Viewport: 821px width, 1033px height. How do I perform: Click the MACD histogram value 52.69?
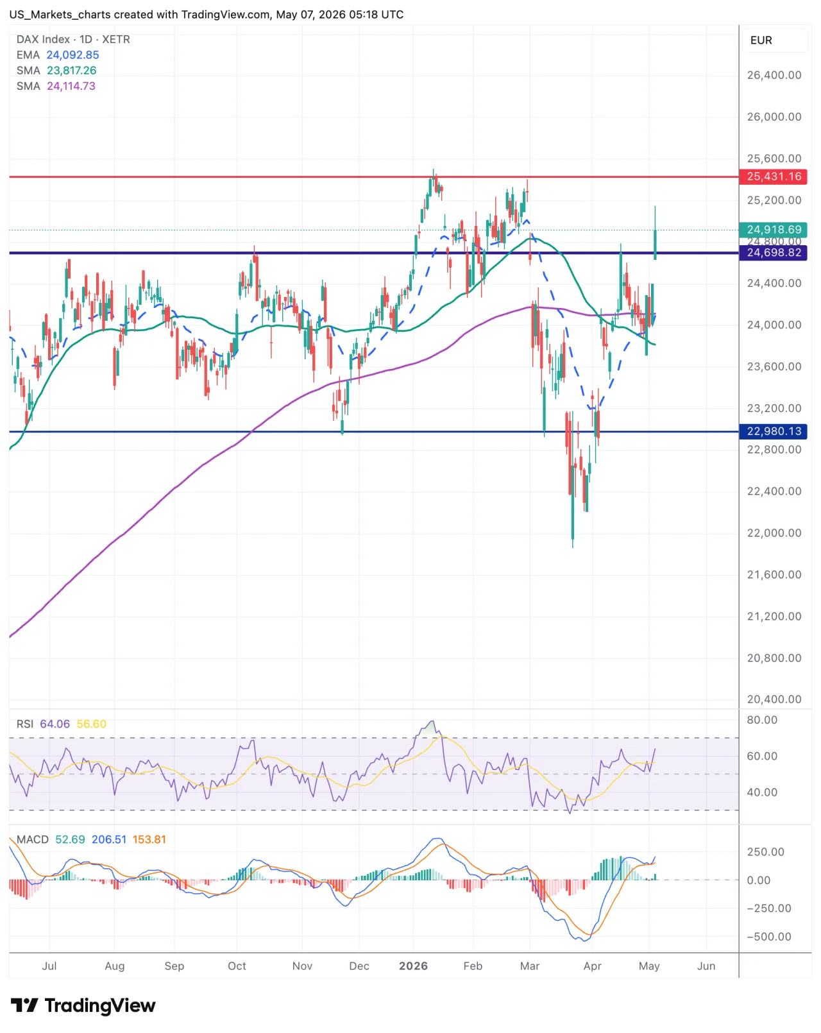[x=70, y=840]
